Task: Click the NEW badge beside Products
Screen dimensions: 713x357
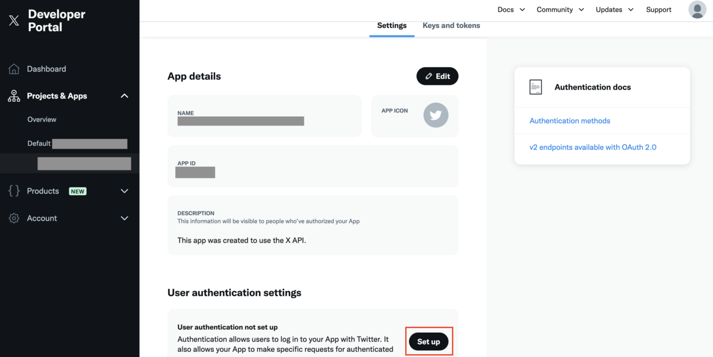Action: 78,191
